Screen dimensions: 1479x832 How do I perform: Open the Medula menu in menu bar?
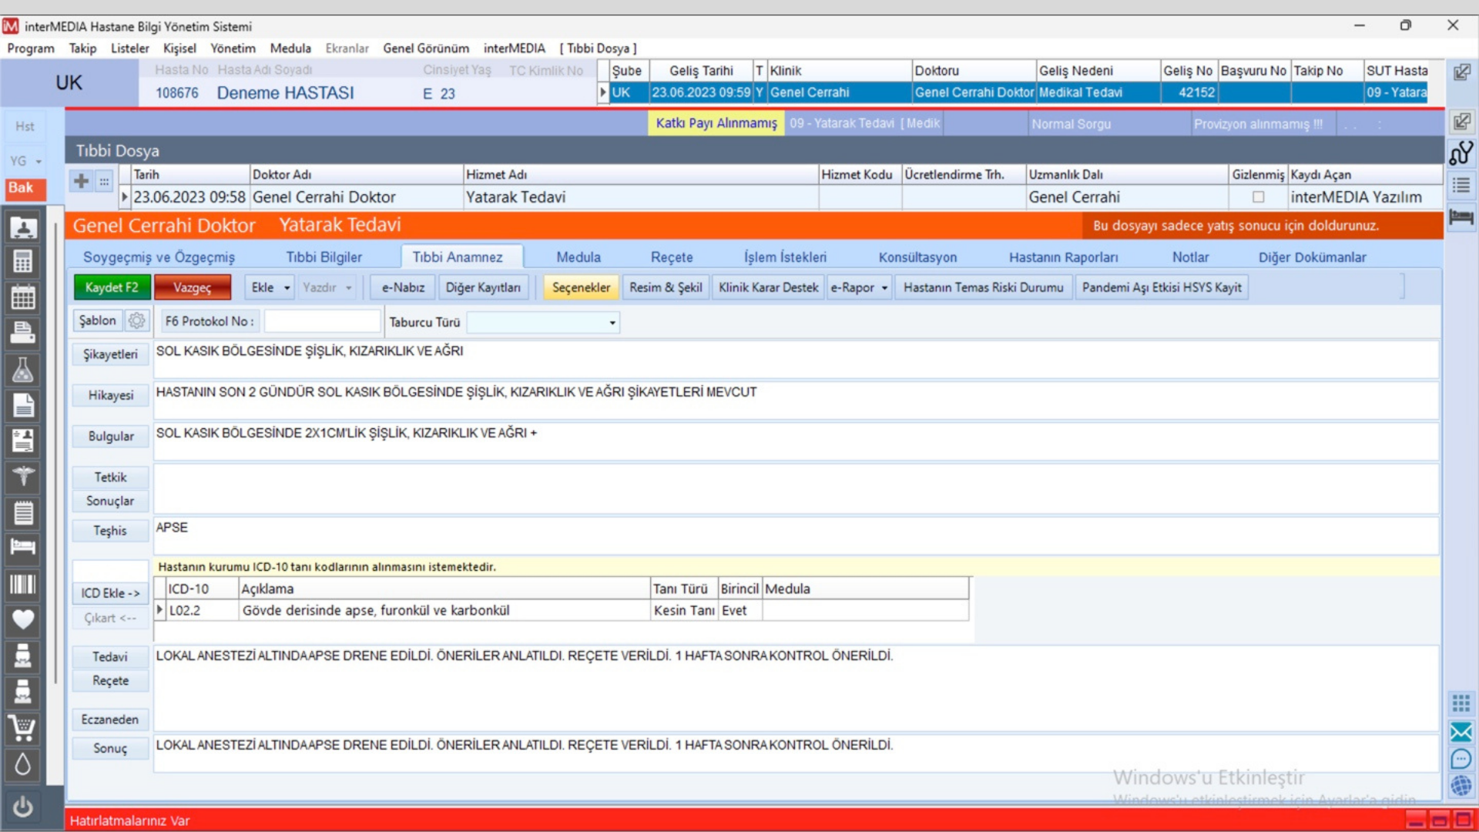(x=290, y=48)
